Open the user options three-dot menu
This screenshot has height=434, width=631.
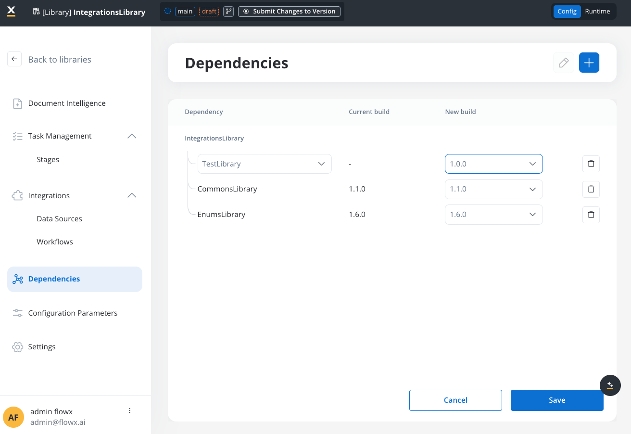[130, 410]
